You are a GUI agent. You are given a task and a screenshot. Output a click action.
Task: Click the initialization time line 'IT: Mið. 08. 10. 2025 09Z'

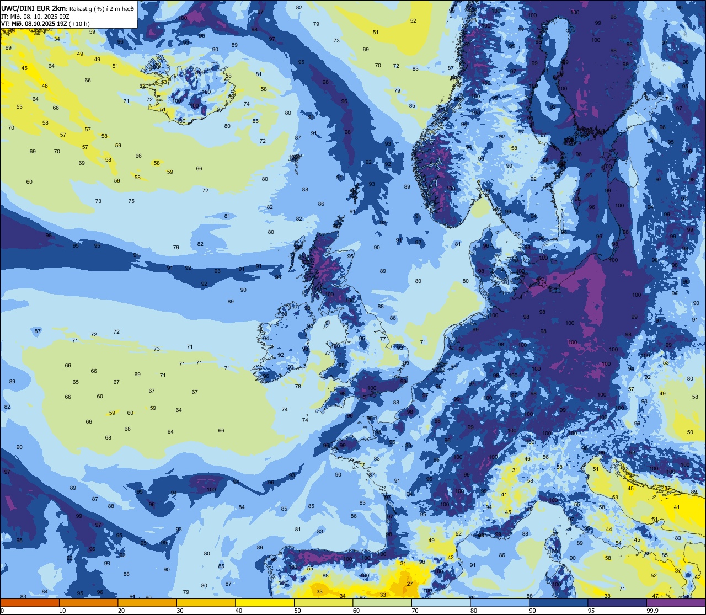point(35,17)
